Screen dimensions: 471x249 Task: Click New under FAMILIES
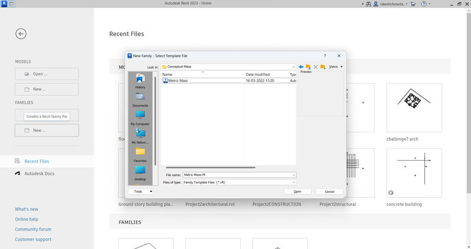click(x=47, y=130)
